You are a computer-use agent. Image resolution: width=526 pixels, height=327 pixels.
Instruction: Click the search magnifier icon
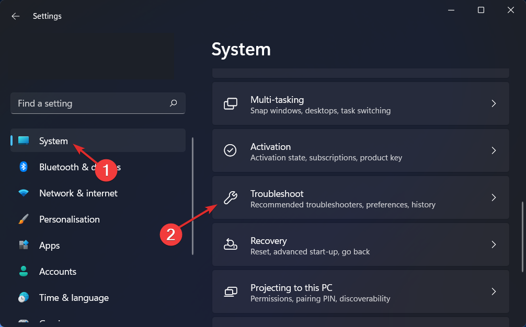coord(174,103)
